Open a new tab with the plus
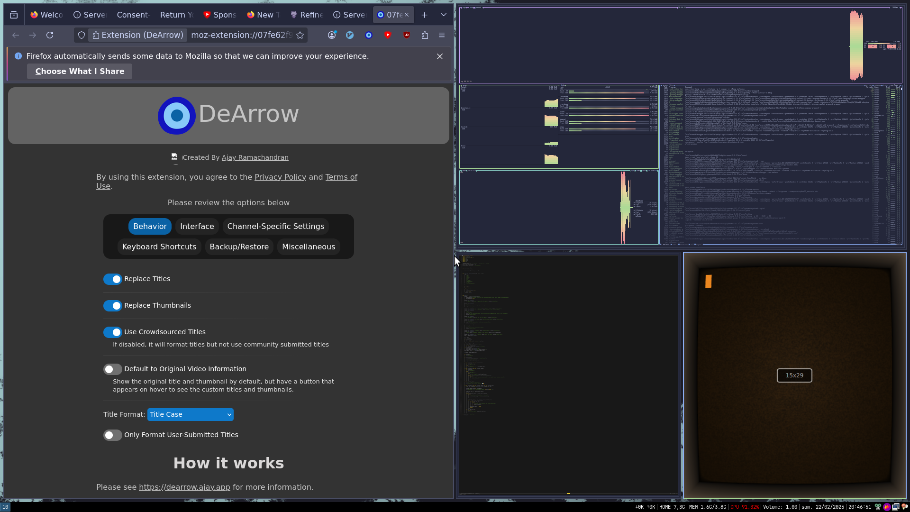Viewport: 910px width, 512px height. [425, 15]
